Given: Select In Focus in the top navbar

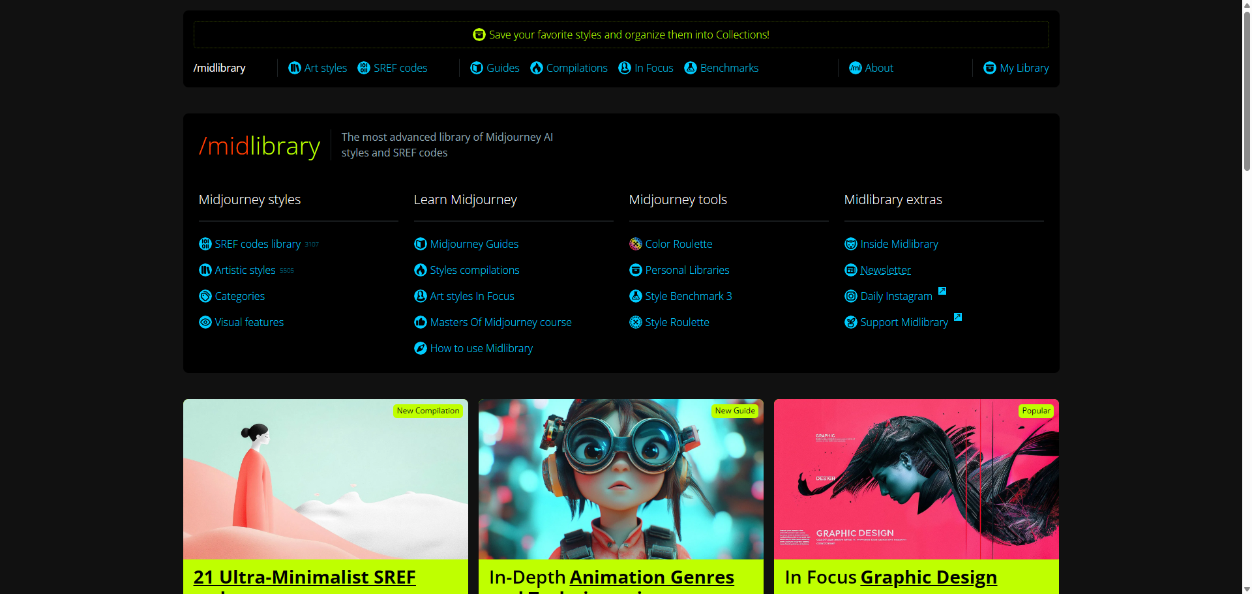Looking at the screenshot, I should click(x=646, y=68).
